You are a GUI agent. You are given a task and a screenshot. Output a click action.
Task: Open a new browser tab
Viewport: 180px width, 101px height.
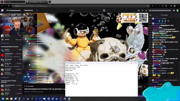click(49, 2)
